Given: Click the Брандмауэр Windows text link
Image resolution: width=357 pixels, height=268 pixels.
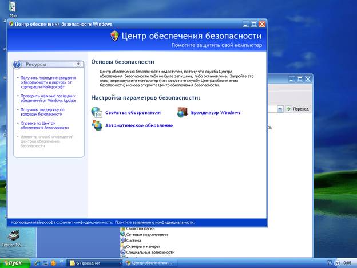Looking at the screenshot, I should [215, 112].
